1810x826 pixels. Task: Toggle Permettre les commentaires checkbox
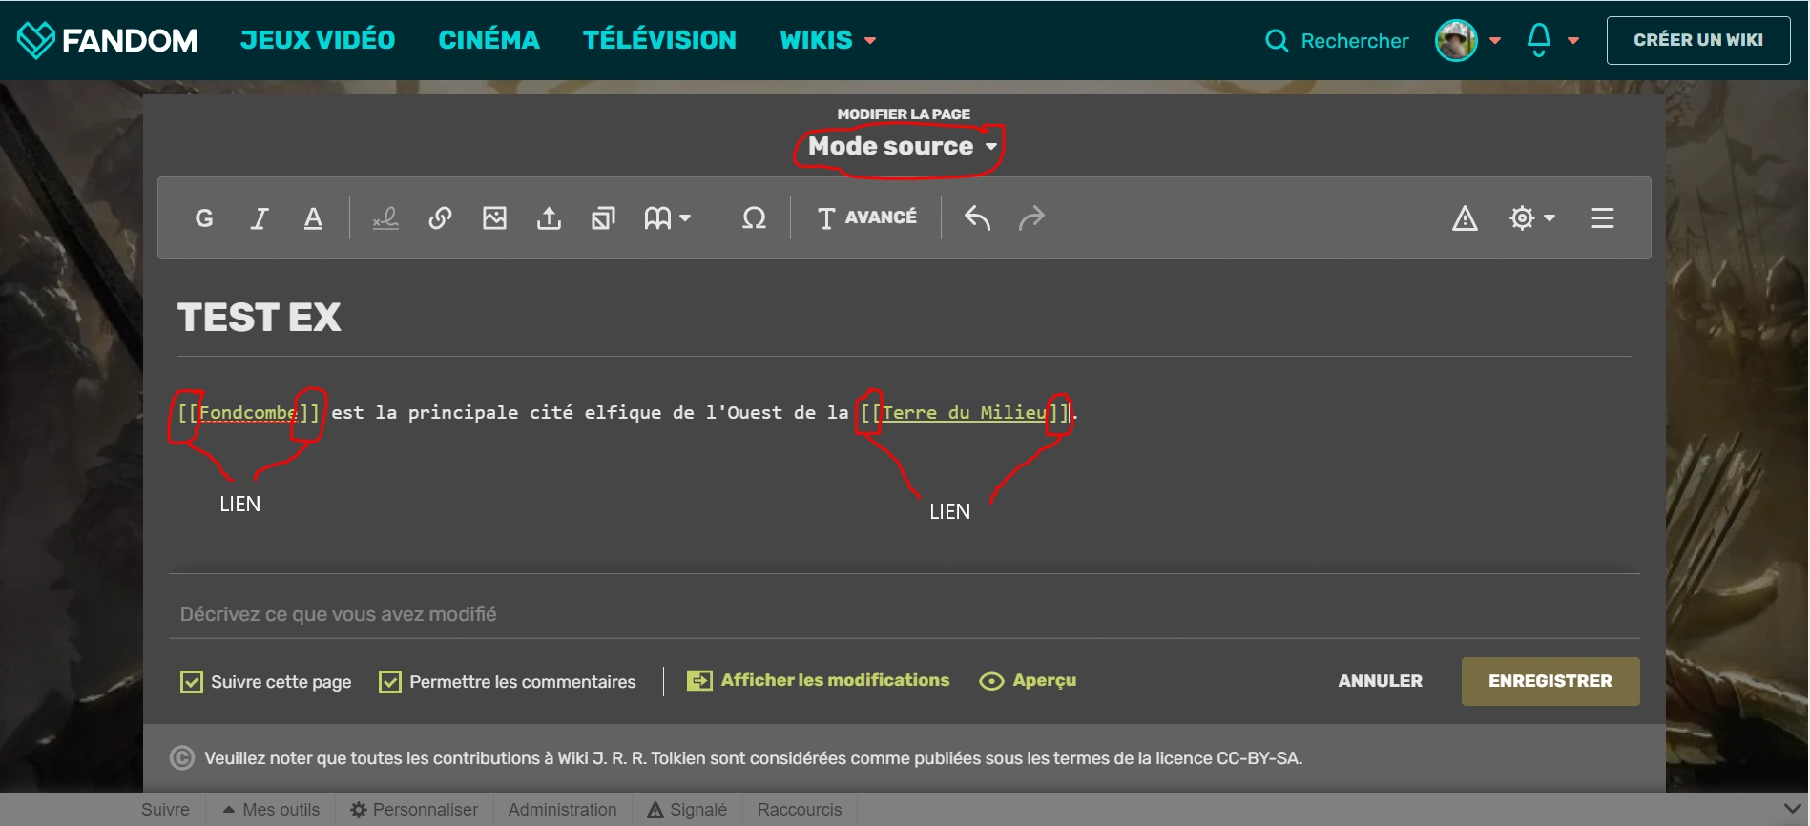pos(390,682)
